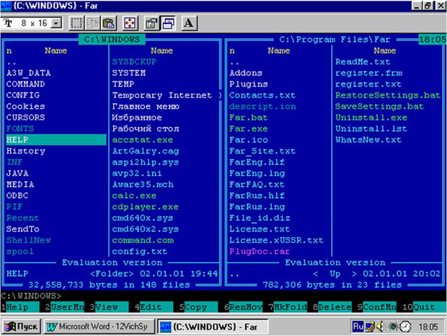The image size is (447, 336).
Task: Toggle the Background window toolbar icon
Action: 168,23
